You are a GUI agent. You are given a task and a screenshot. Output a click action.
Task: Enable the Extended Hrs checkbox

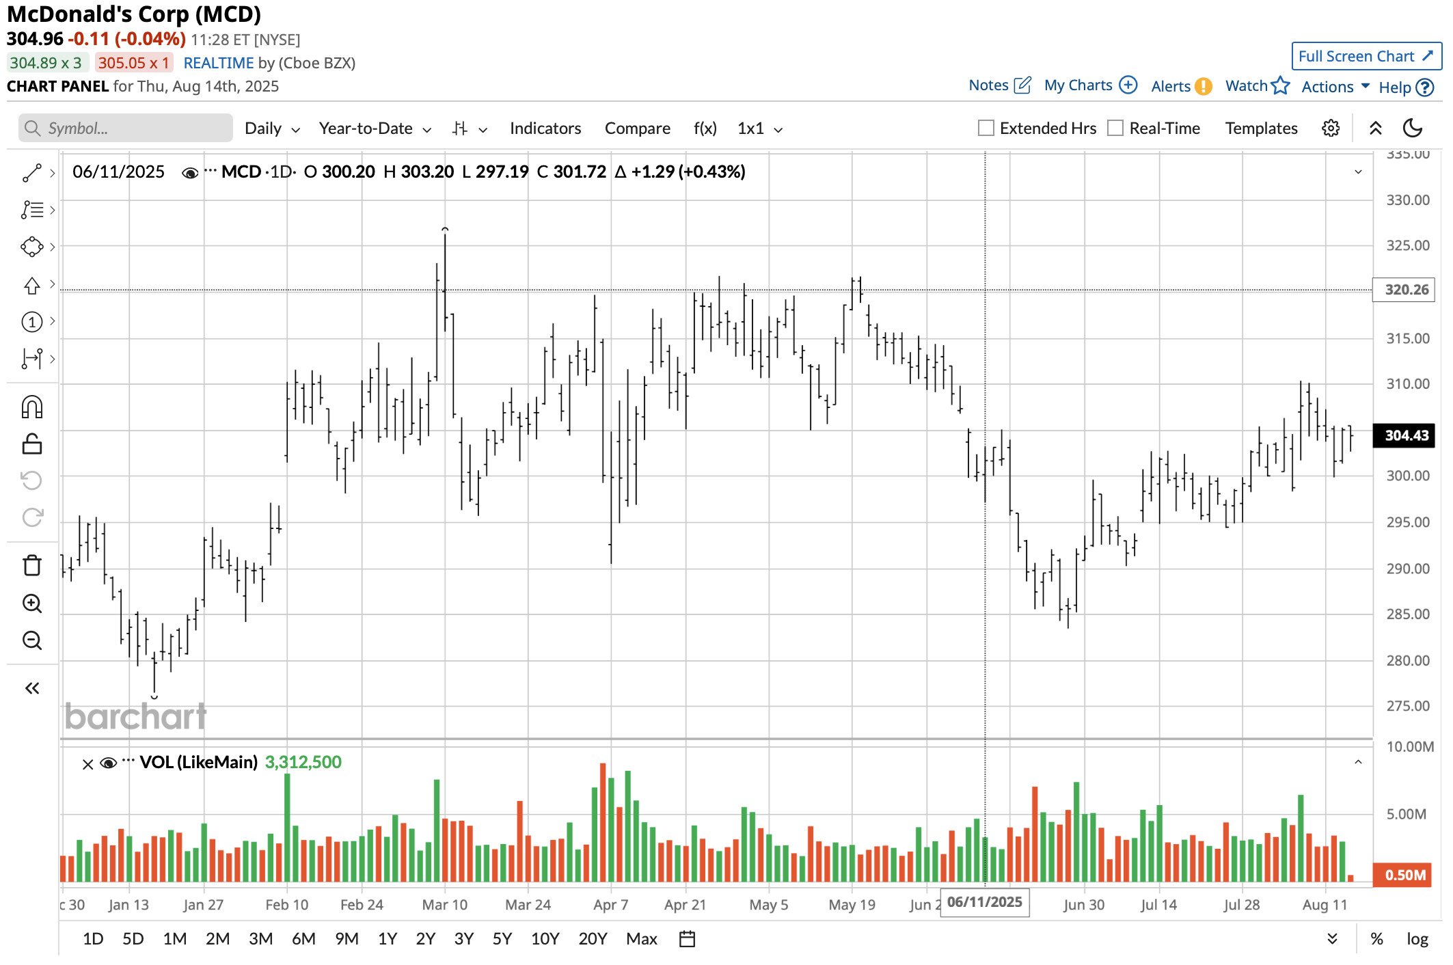click(986, 128)
